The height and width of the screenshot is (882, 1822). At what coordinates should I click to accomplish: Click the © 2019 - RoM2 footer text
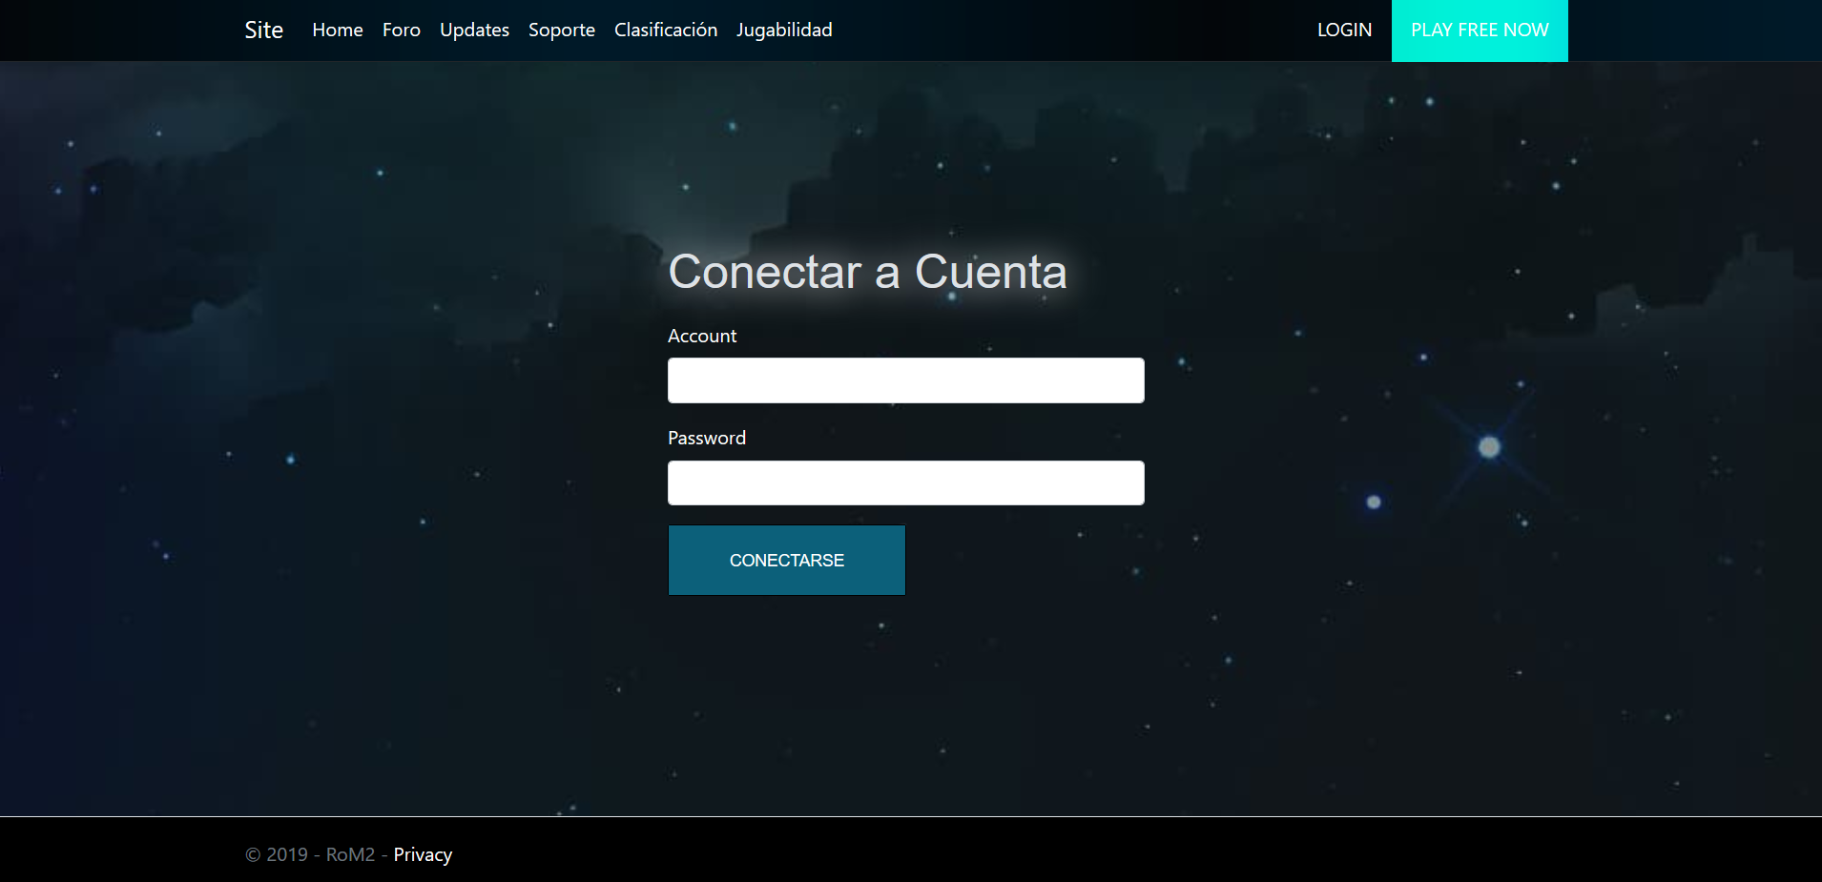(x=310, y=855)
